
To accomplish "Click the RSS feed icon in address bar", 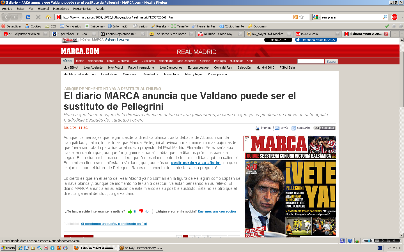I will click(295, 17).
